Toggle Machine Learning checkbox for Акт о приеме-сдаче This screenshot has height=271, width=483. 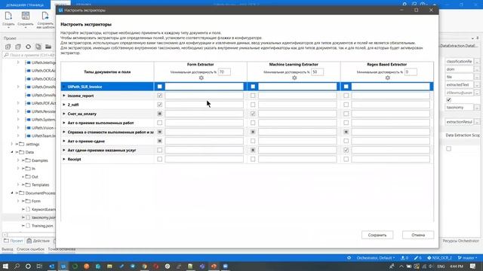(253, 141)
